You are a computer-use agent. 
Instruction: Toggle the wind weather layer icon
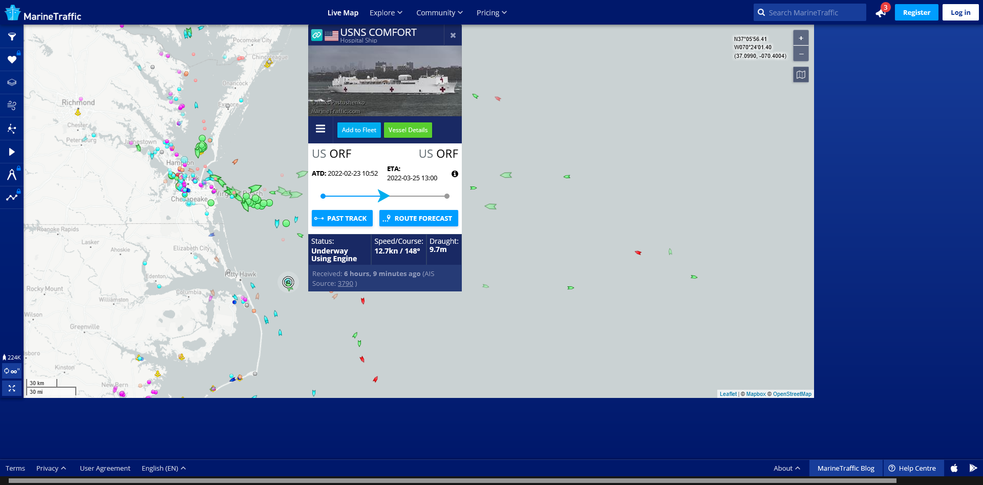point(12,106)
